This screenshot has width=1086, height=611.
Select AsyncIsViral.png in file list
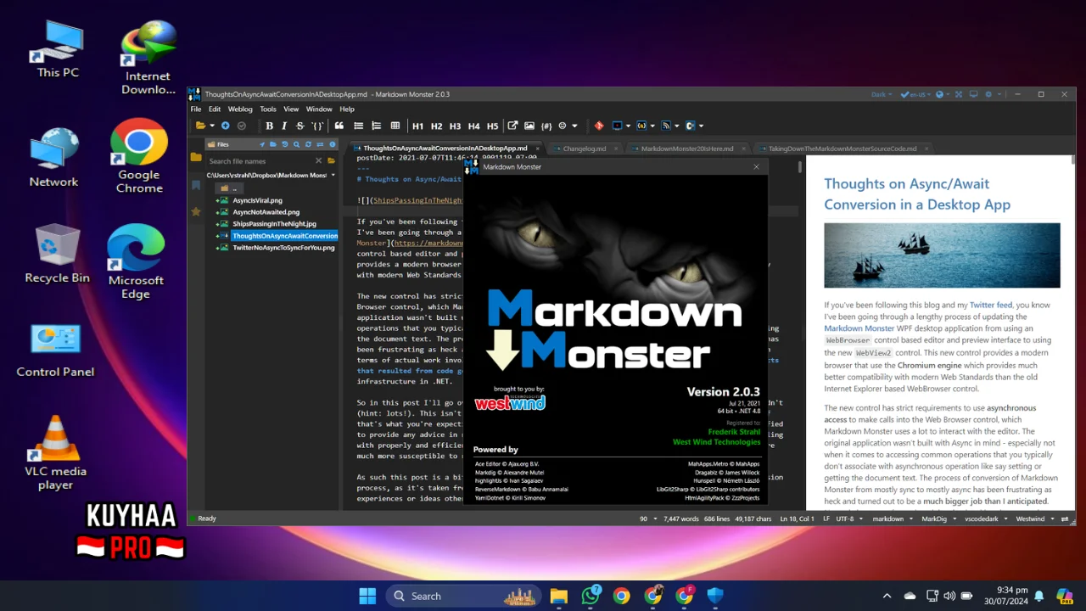[x=257, y=200]
